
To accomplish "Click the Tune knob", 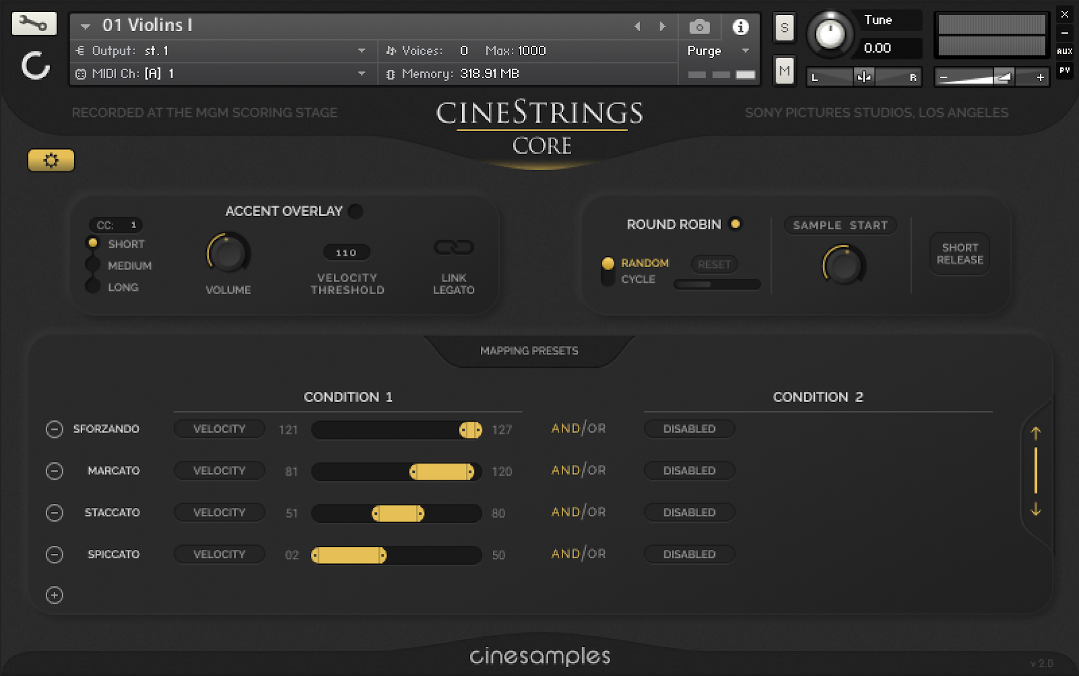I will click(830, 34).
